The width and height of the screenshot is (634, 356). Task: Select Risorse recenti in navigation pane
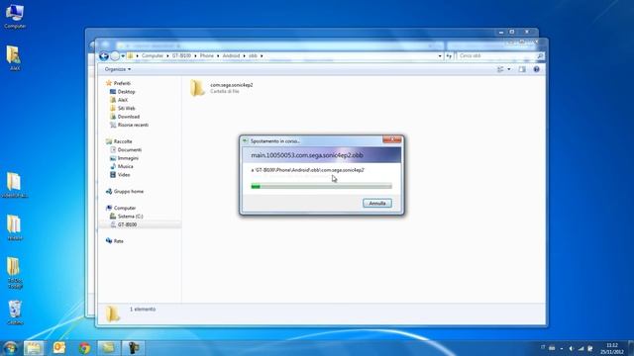(x=133, y=125)
